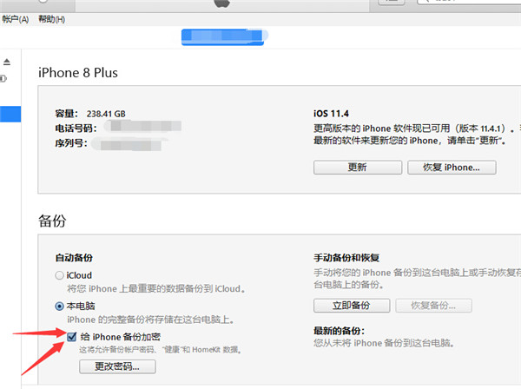This screenshot has width=521, height=389.
Task: Select the 本电脑 backup radio option
Action: click(59, 306)
